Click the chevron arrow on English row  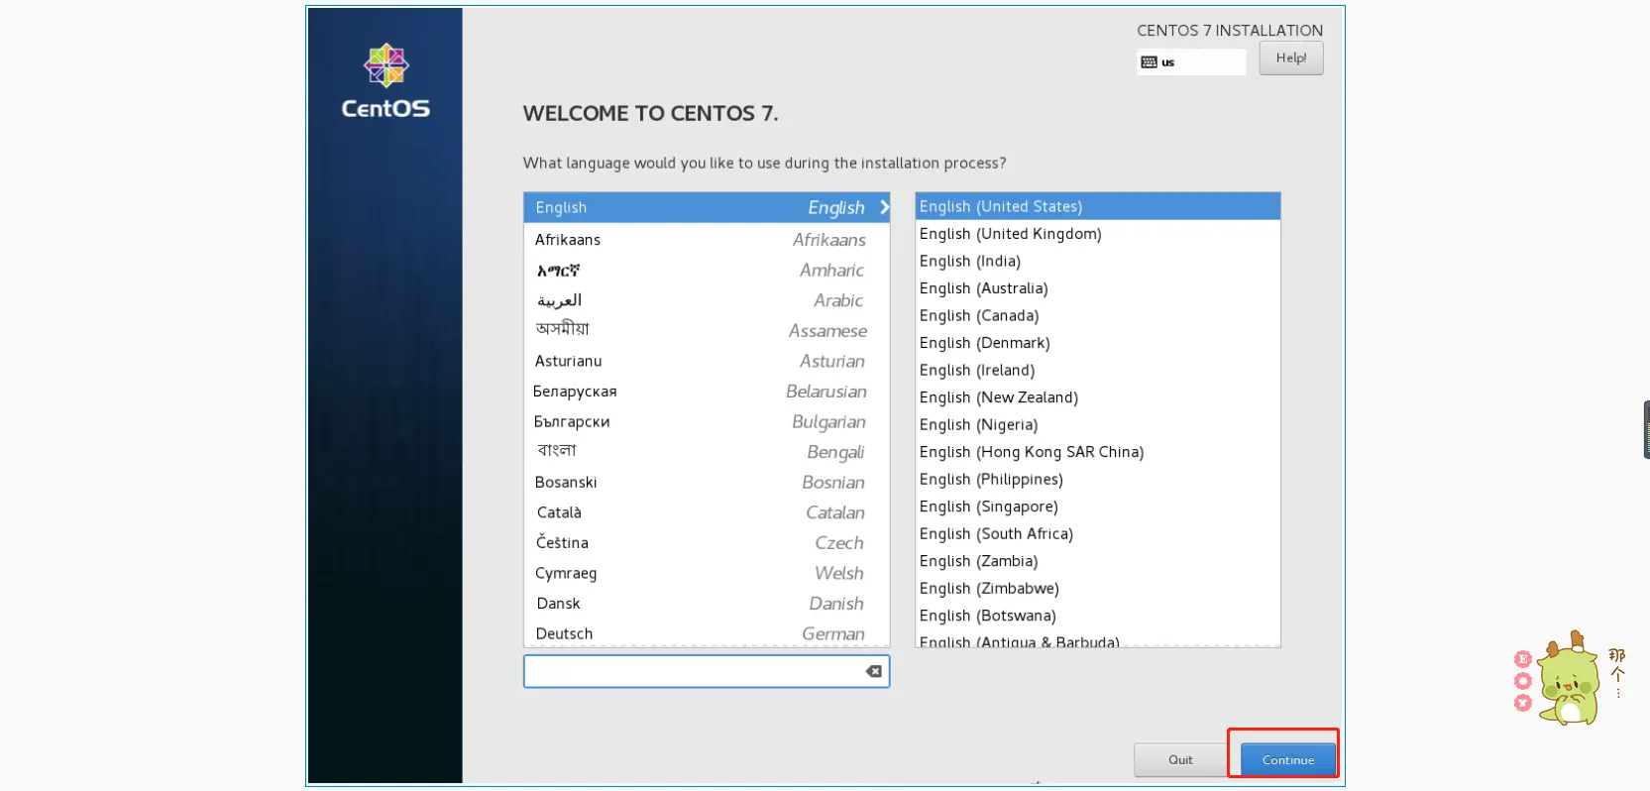coord(884,207)
